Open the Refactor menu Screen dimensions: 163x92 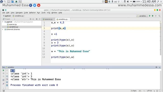pos(32,13)
